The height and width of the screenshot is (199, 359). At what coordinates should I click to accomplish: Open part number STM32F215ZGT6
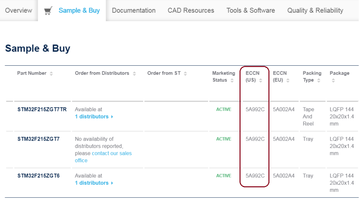coord(38,176)
